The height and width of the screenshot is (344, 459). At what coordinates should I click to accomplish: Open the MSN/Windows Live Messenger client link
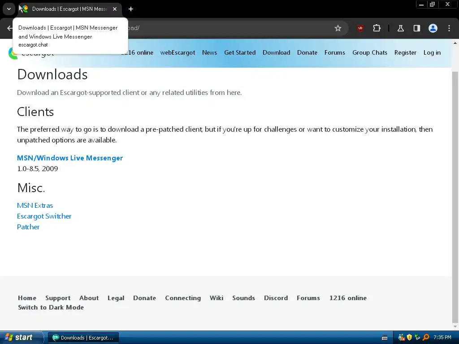[70, 158]
